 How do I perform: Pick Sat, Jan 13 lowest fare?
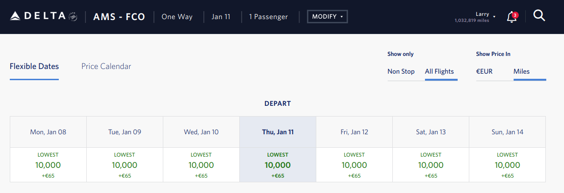click(x=431, y=165)
